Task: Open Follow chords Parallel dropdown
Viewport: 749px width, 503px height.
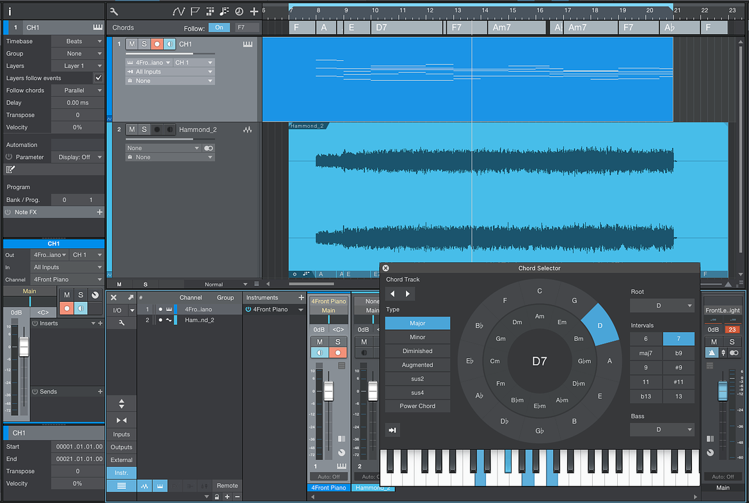Action: [x=77, y=90]
